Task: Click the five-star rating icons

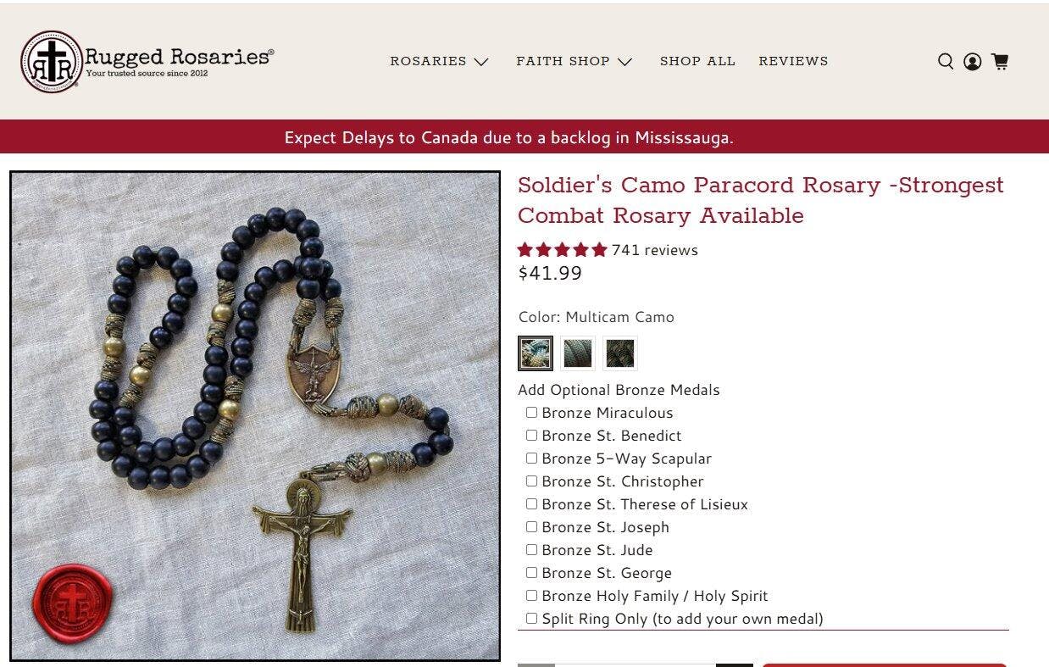Action: click(563, 250)
